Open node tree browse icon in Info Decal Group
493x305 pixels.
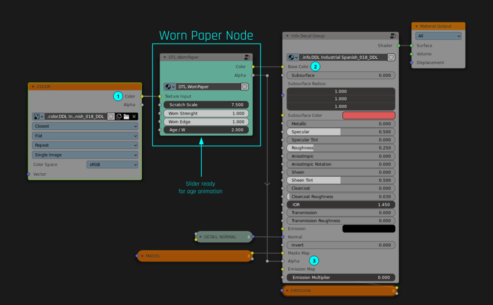(x=293, y=57)
